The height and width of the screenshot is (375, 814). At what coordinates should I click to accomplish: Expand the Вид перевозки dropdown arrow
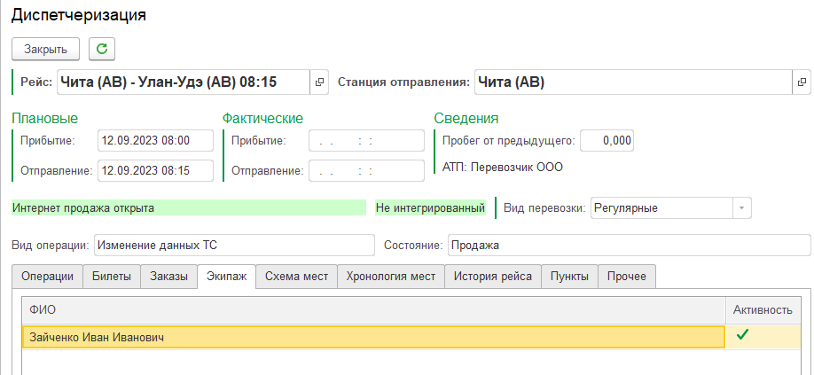tap(741, 208)
